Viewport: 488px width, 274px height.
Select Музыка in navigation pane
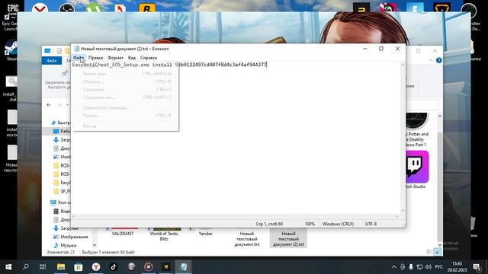tap(66, 245)
